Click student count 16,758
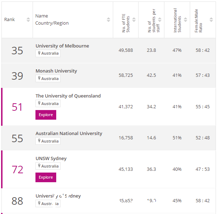 click(126, 138)
